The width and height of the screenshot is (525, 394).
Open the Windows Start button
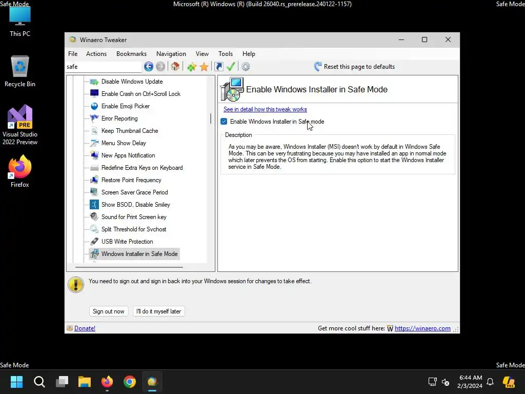(x=16, y=382)
